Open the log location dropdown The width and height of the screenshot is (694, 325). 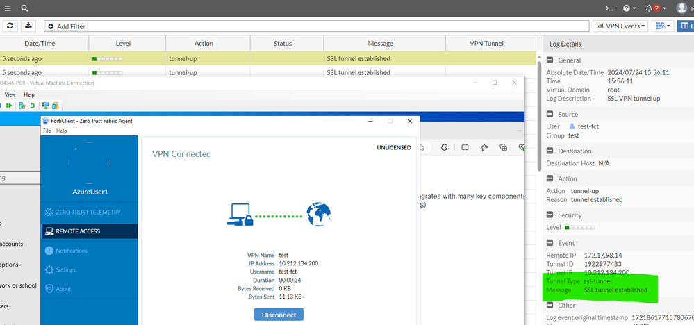(663, 26)
